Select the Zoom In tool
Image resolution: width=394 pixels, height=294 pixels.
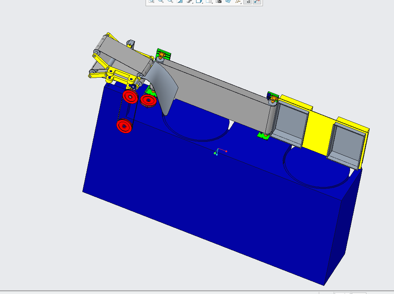(161, 1)
